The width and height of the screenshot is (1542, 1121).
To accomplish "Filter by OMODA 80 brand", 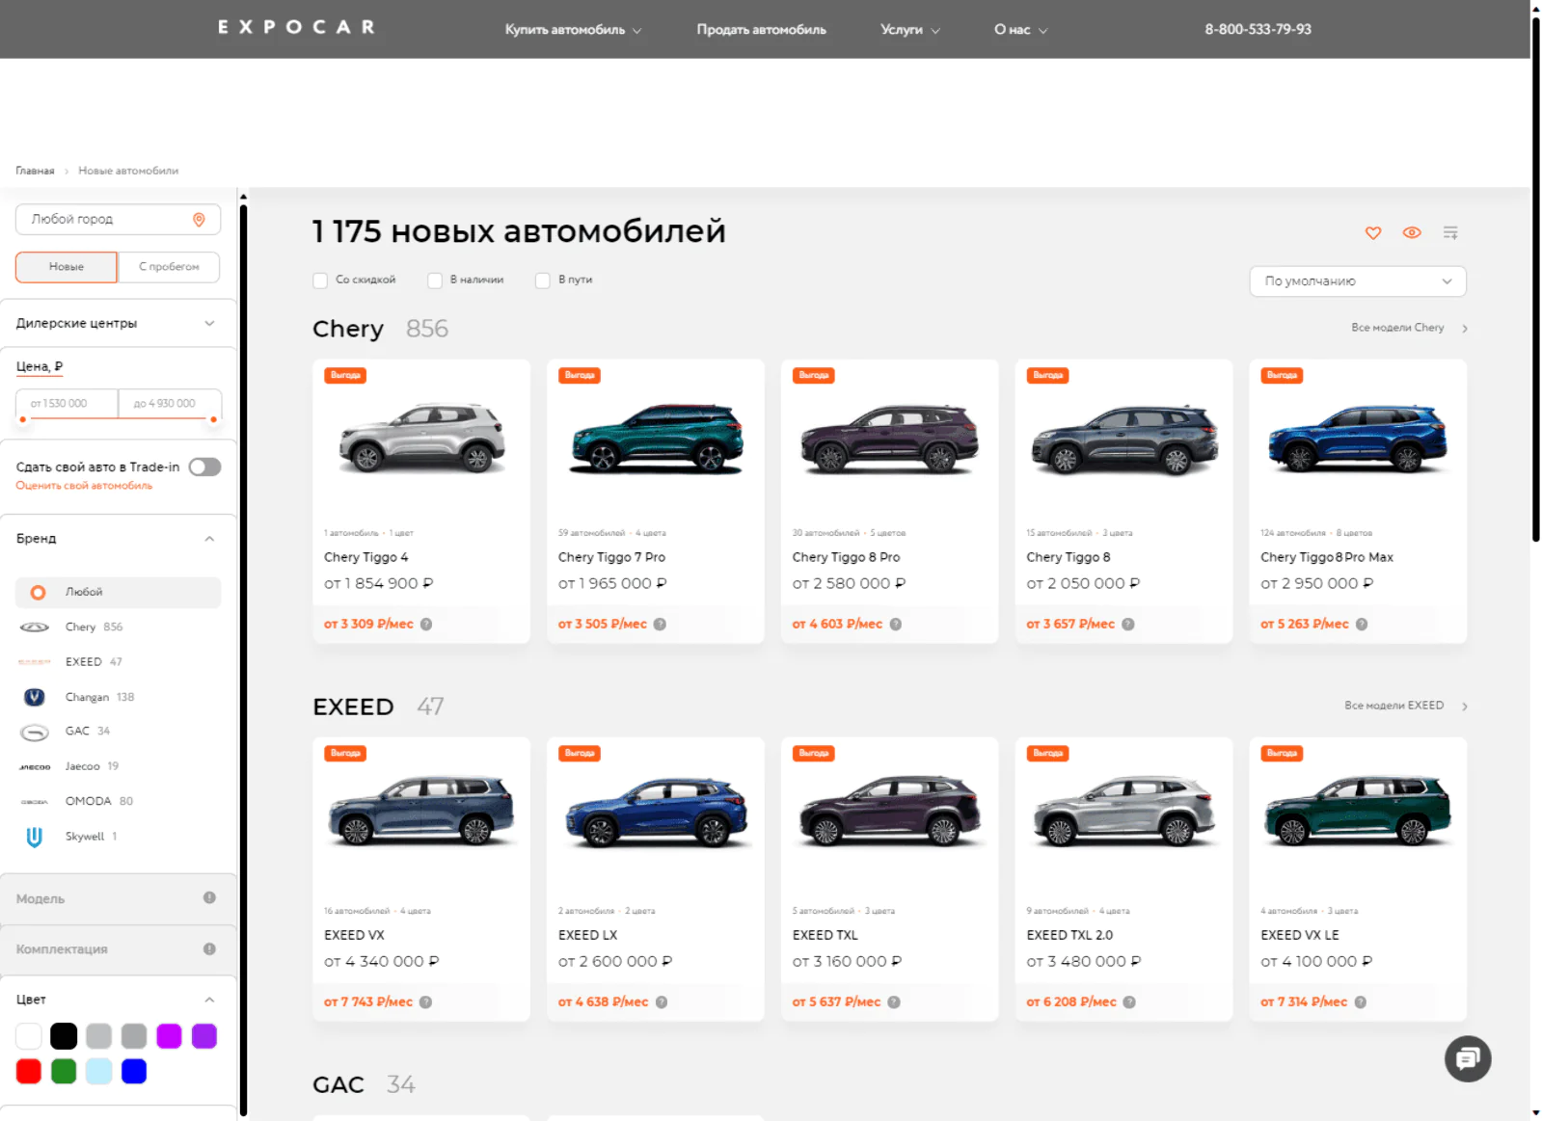I will click(x=99, y=802).
